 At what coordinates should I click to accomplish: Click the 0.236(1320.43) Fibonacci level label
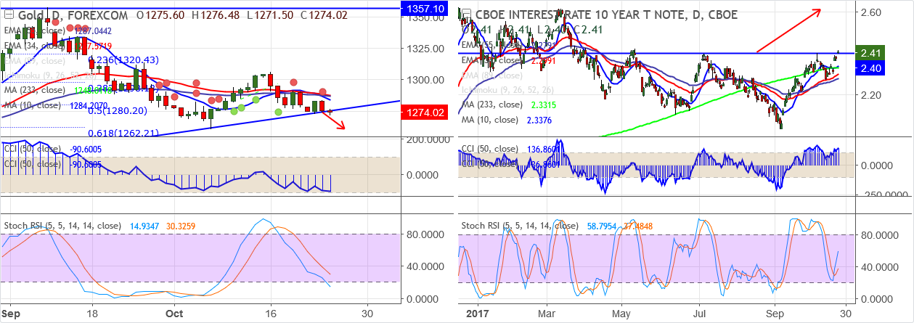tap(125, 60)
